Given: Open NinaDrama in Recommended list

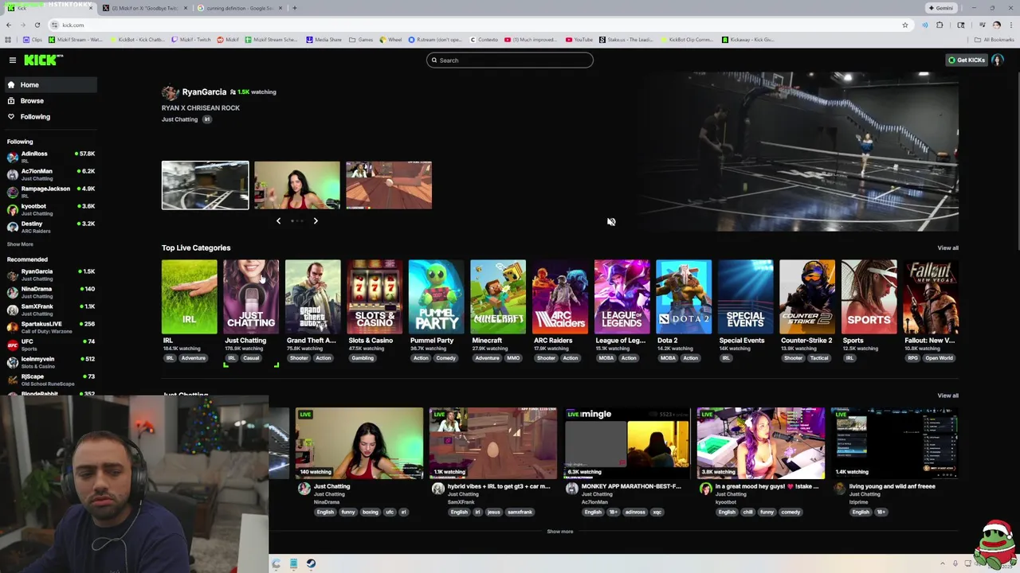Looking at the screenshot, I should point(49,291).
